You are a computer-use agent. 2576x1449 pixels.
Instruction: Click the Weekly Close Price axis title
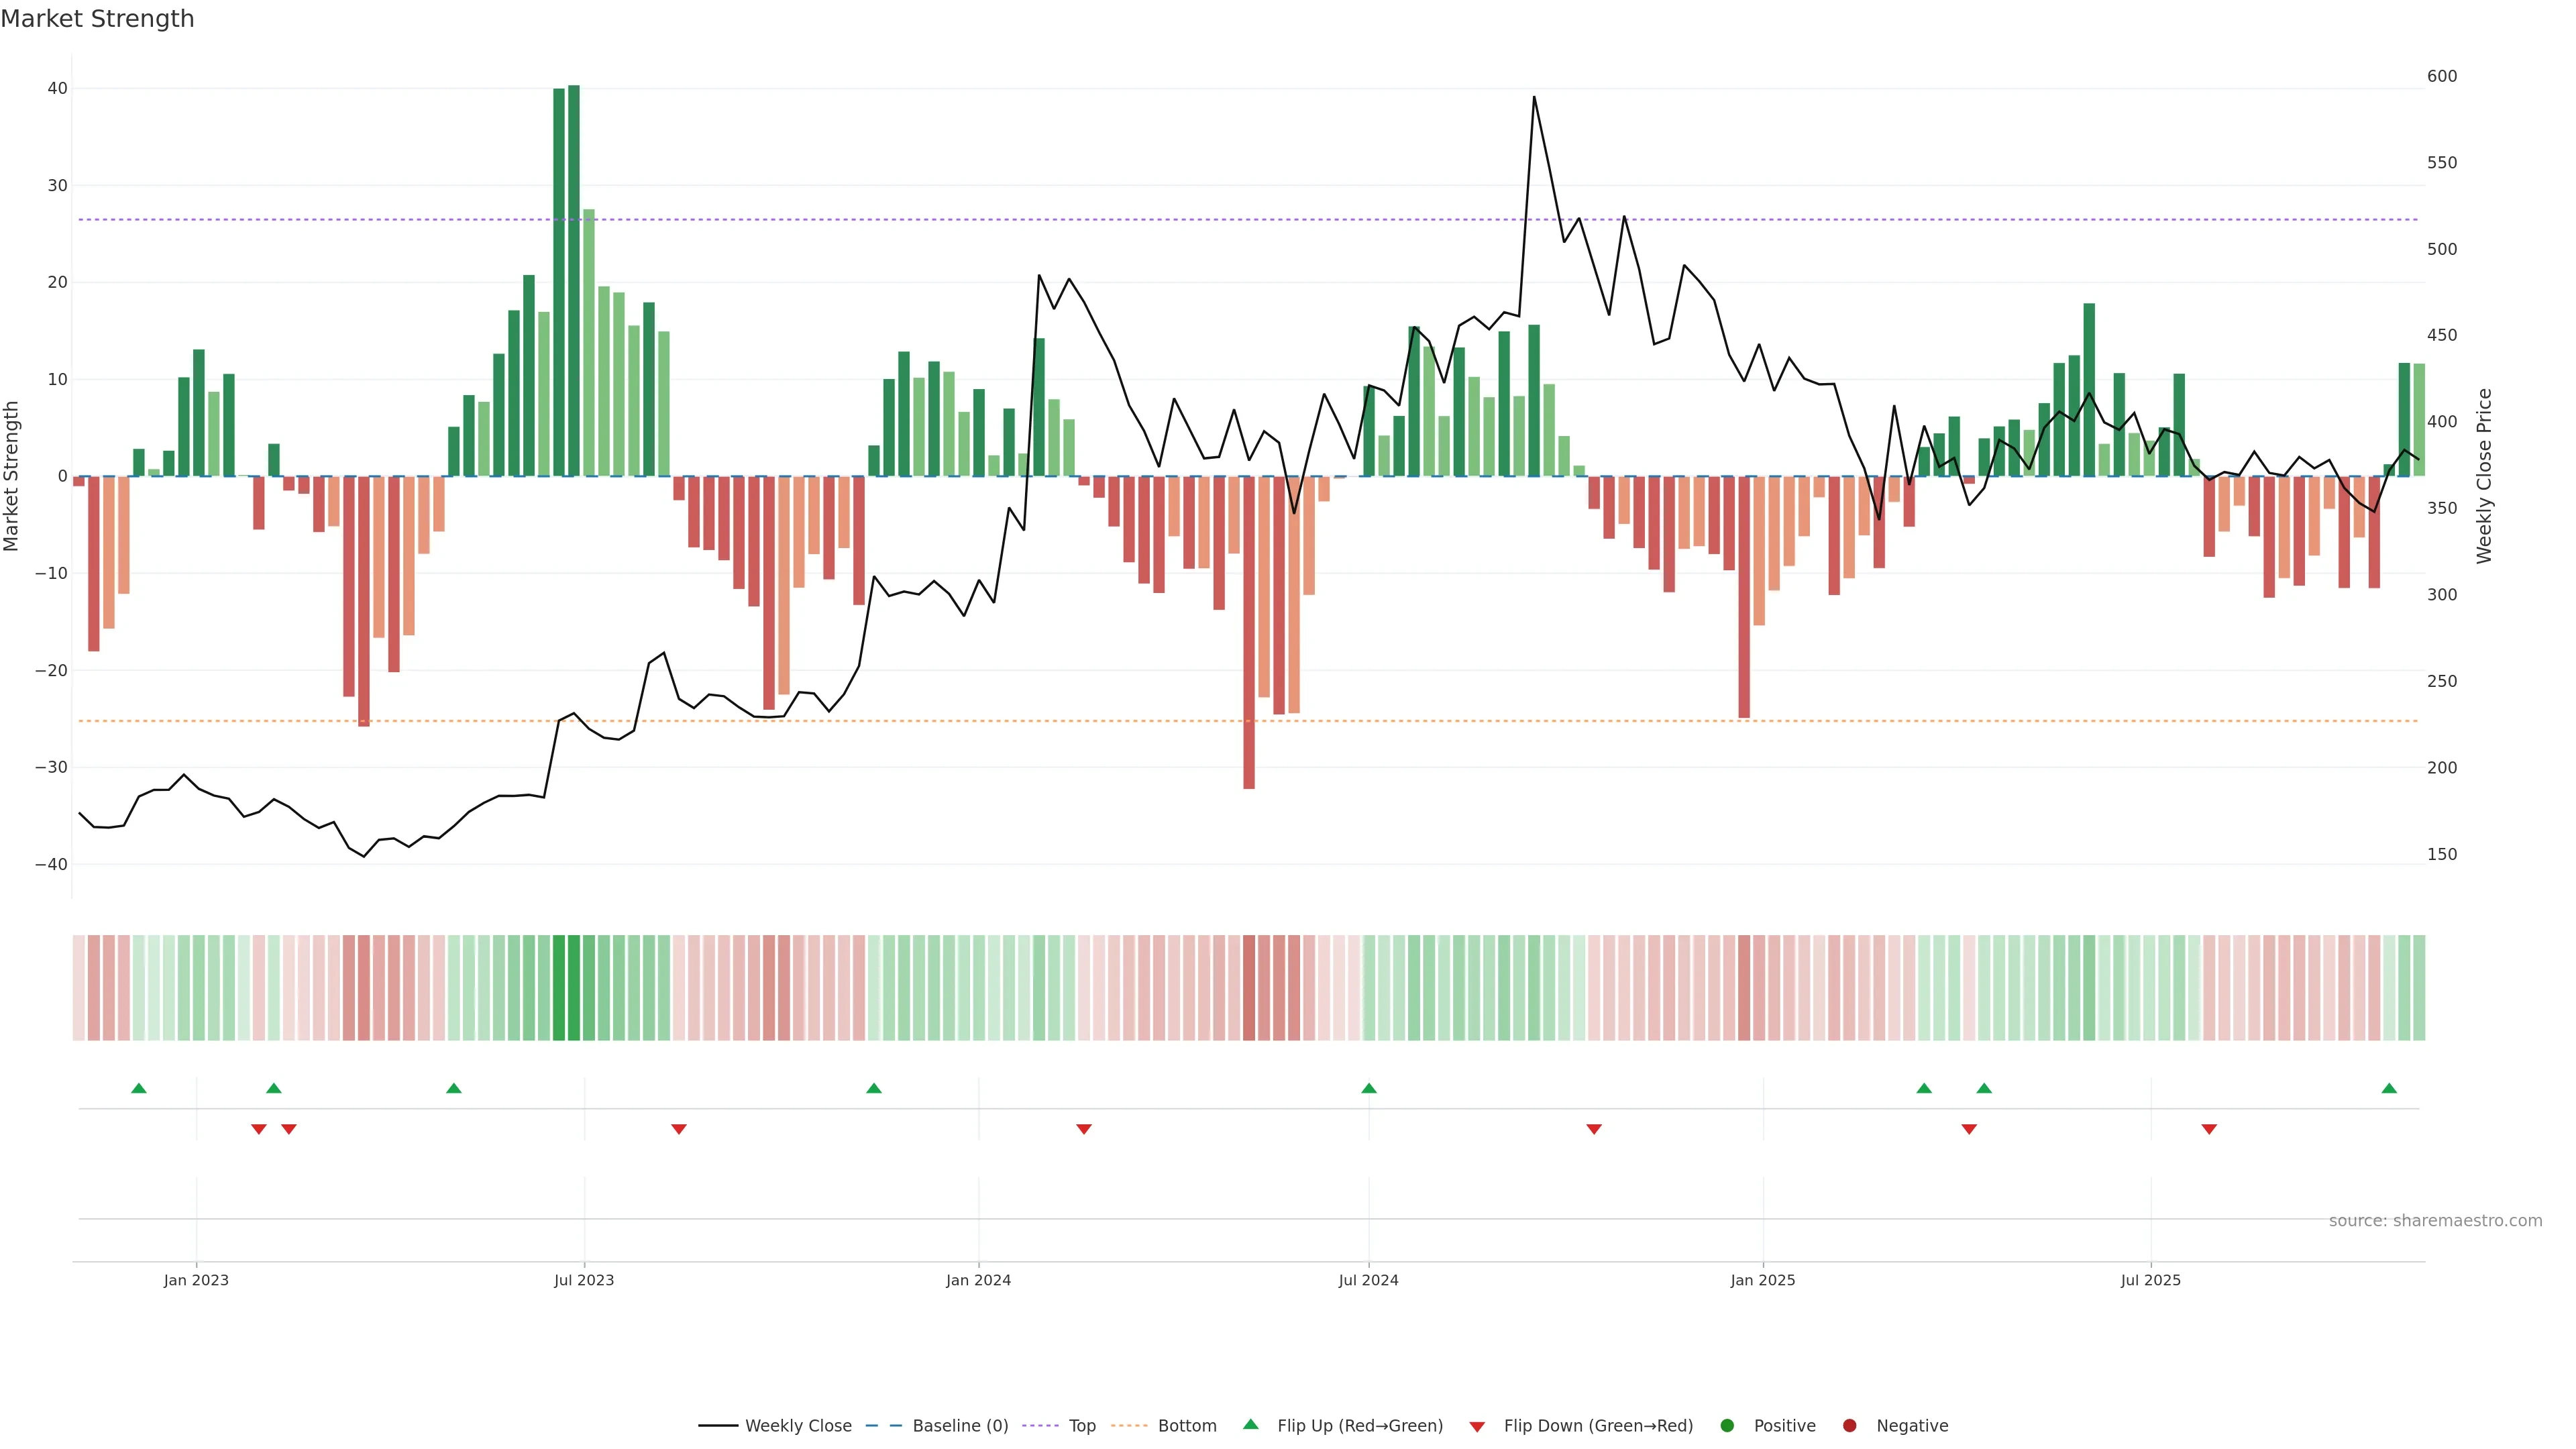[2484, 476]
